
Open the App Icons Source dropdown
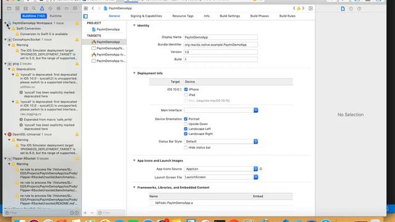pos(221,169)
